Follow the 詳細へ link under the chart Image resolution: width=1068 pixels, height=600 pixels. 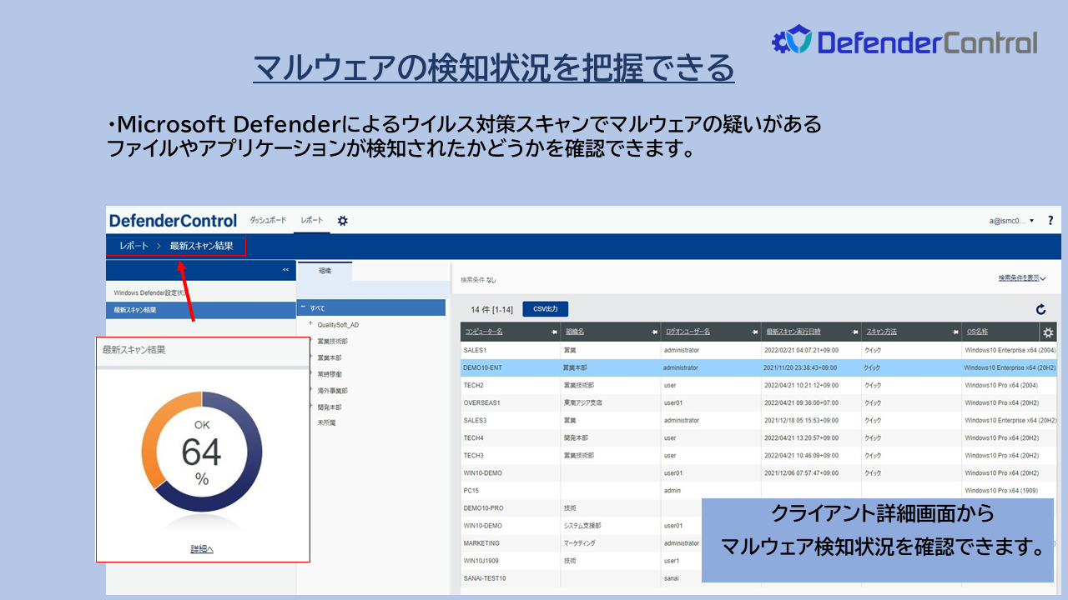pos(202,549)
